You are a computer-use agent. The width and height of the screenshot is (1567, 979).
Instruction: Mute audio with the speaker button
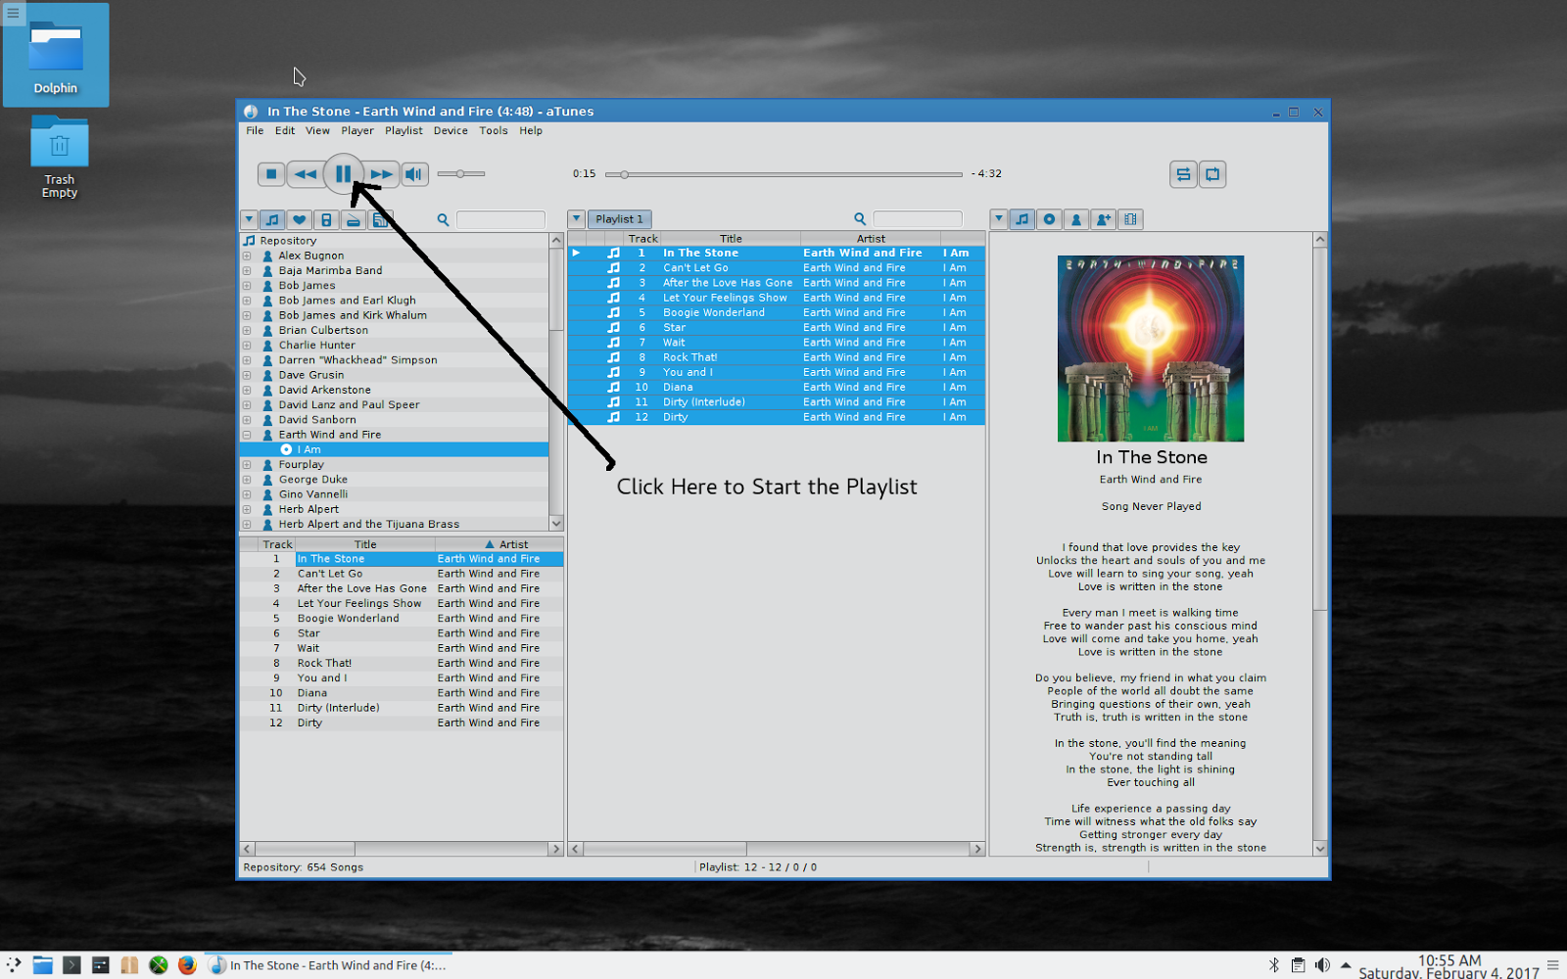[415, 174]
